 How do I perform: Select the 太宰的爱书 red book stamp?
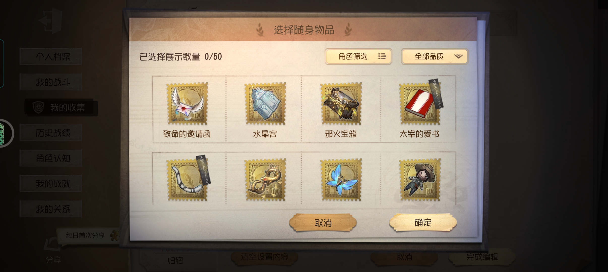pos(420,103)
